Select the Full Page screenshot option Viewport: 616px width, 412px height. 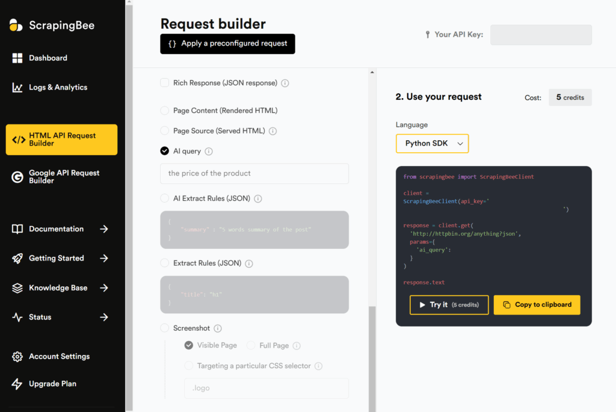coord(250,345)
